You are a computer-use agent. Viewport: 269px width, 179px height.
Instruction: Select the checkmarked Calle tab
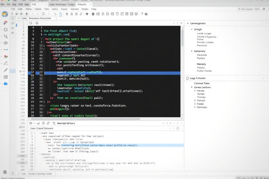[x=22, y=18]
